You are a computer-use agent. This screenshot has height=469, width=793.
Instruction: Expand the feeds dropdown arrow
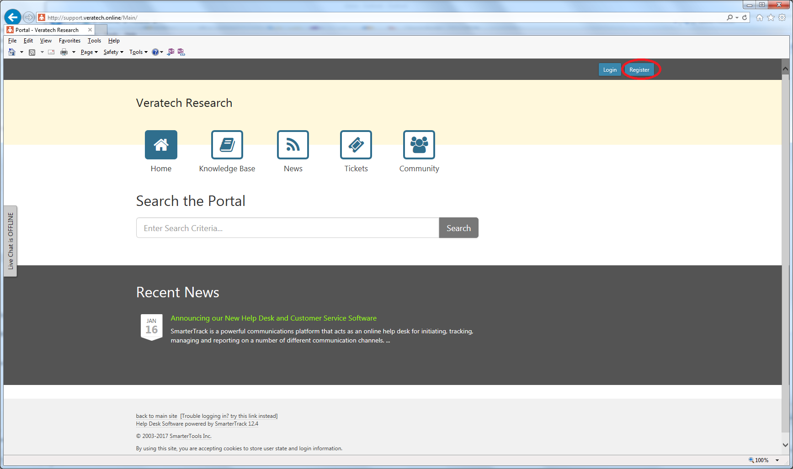[42, 52]
